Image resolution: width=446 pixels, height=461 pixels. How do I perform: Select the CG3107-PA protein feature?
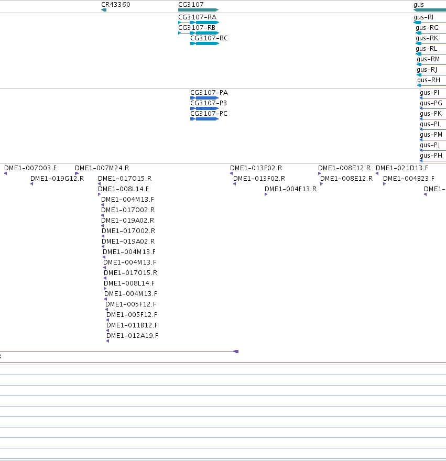pos(204,98)
